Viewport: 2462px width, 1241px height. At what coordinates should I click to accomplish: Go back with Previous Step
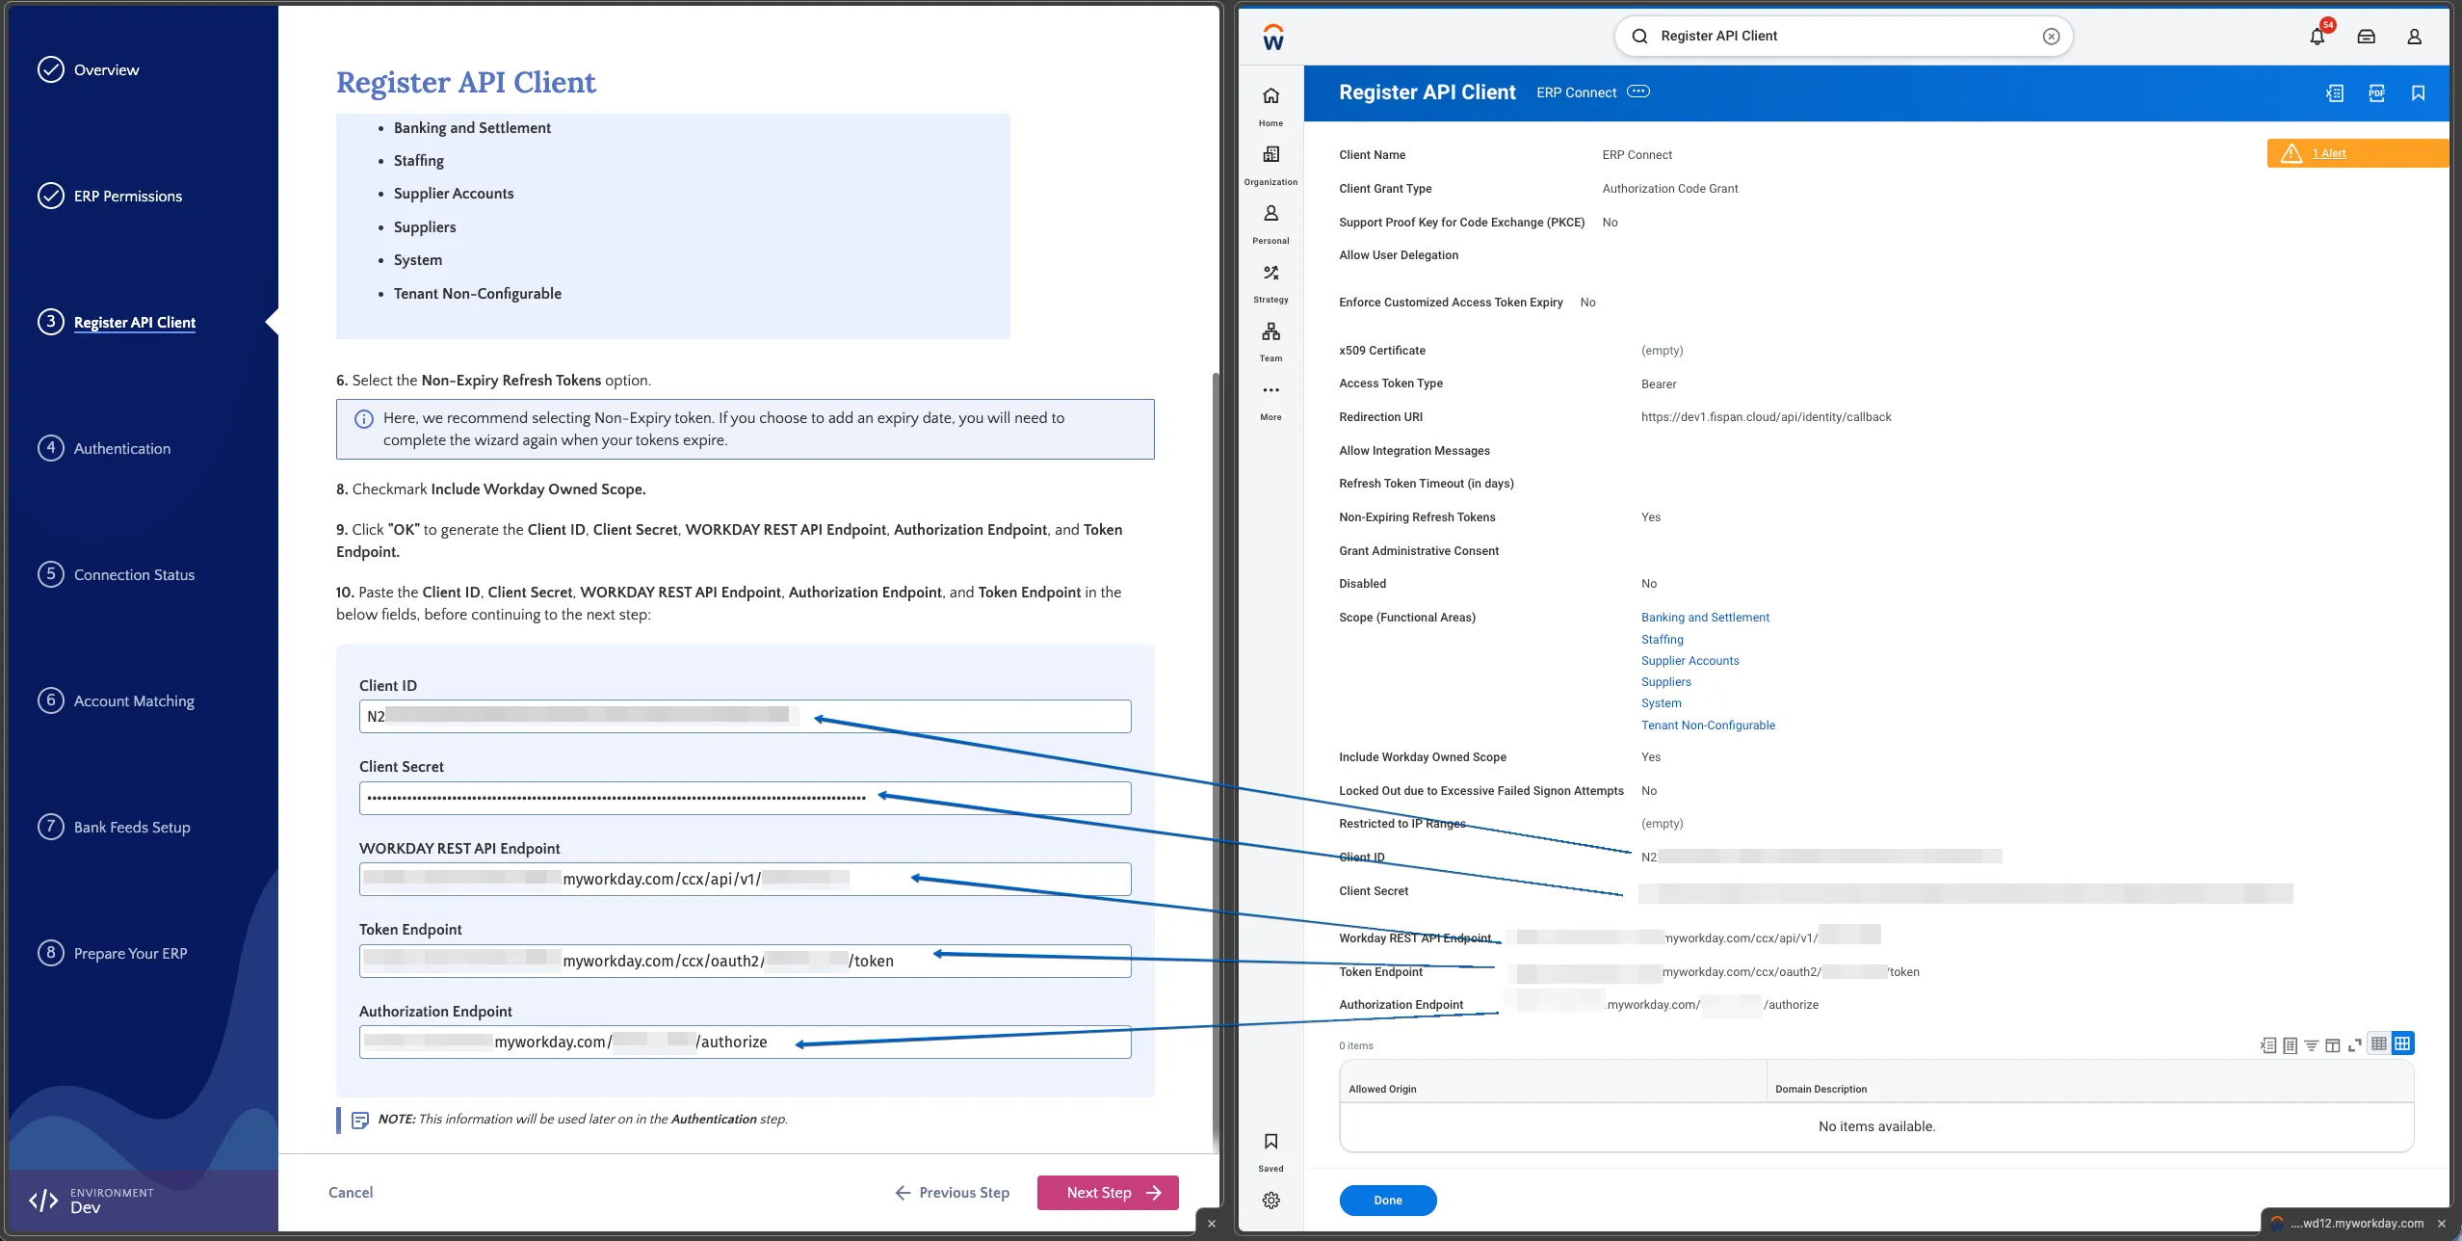(952, 1193)
